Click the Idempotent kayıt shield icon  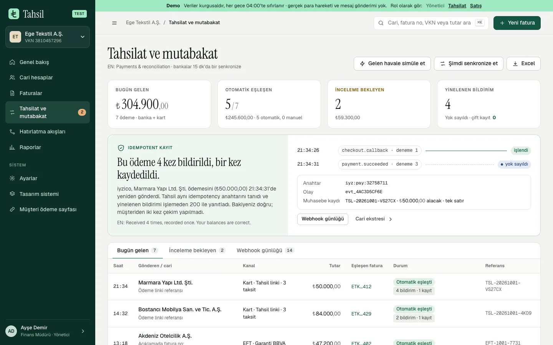coord(121,148)
